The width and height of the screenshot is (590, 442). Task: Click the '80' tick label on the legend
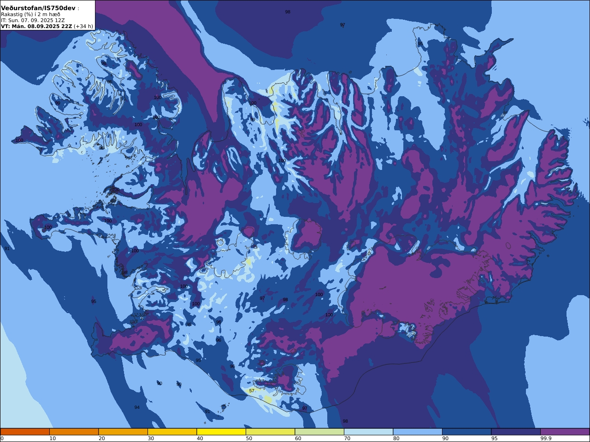(396, 438)
